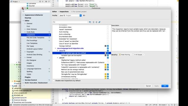
Task: Click the per-project icon next to Inspections item
Action: 49,35
